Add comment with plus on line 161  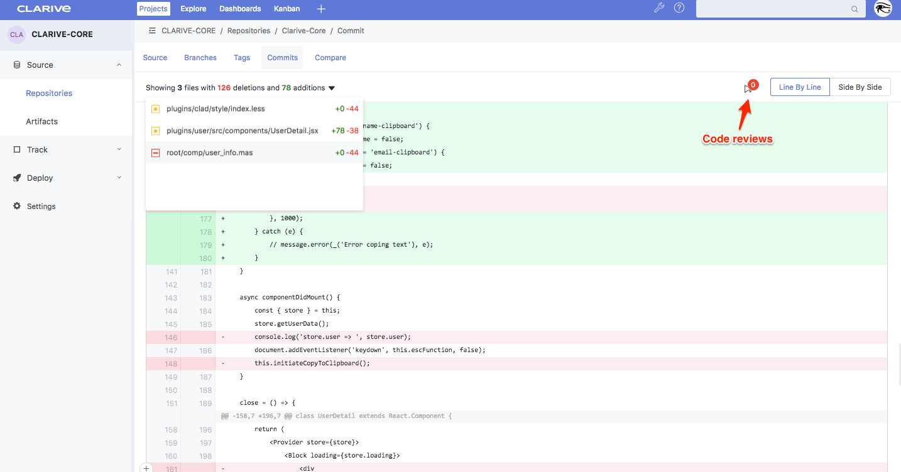click(146, 468)
